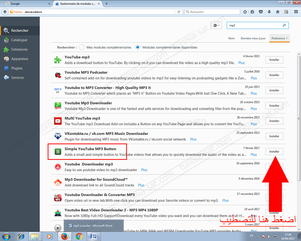Click the about:addons address bar
The height and width of the screenshot is (241, 301).
point(99,12)
